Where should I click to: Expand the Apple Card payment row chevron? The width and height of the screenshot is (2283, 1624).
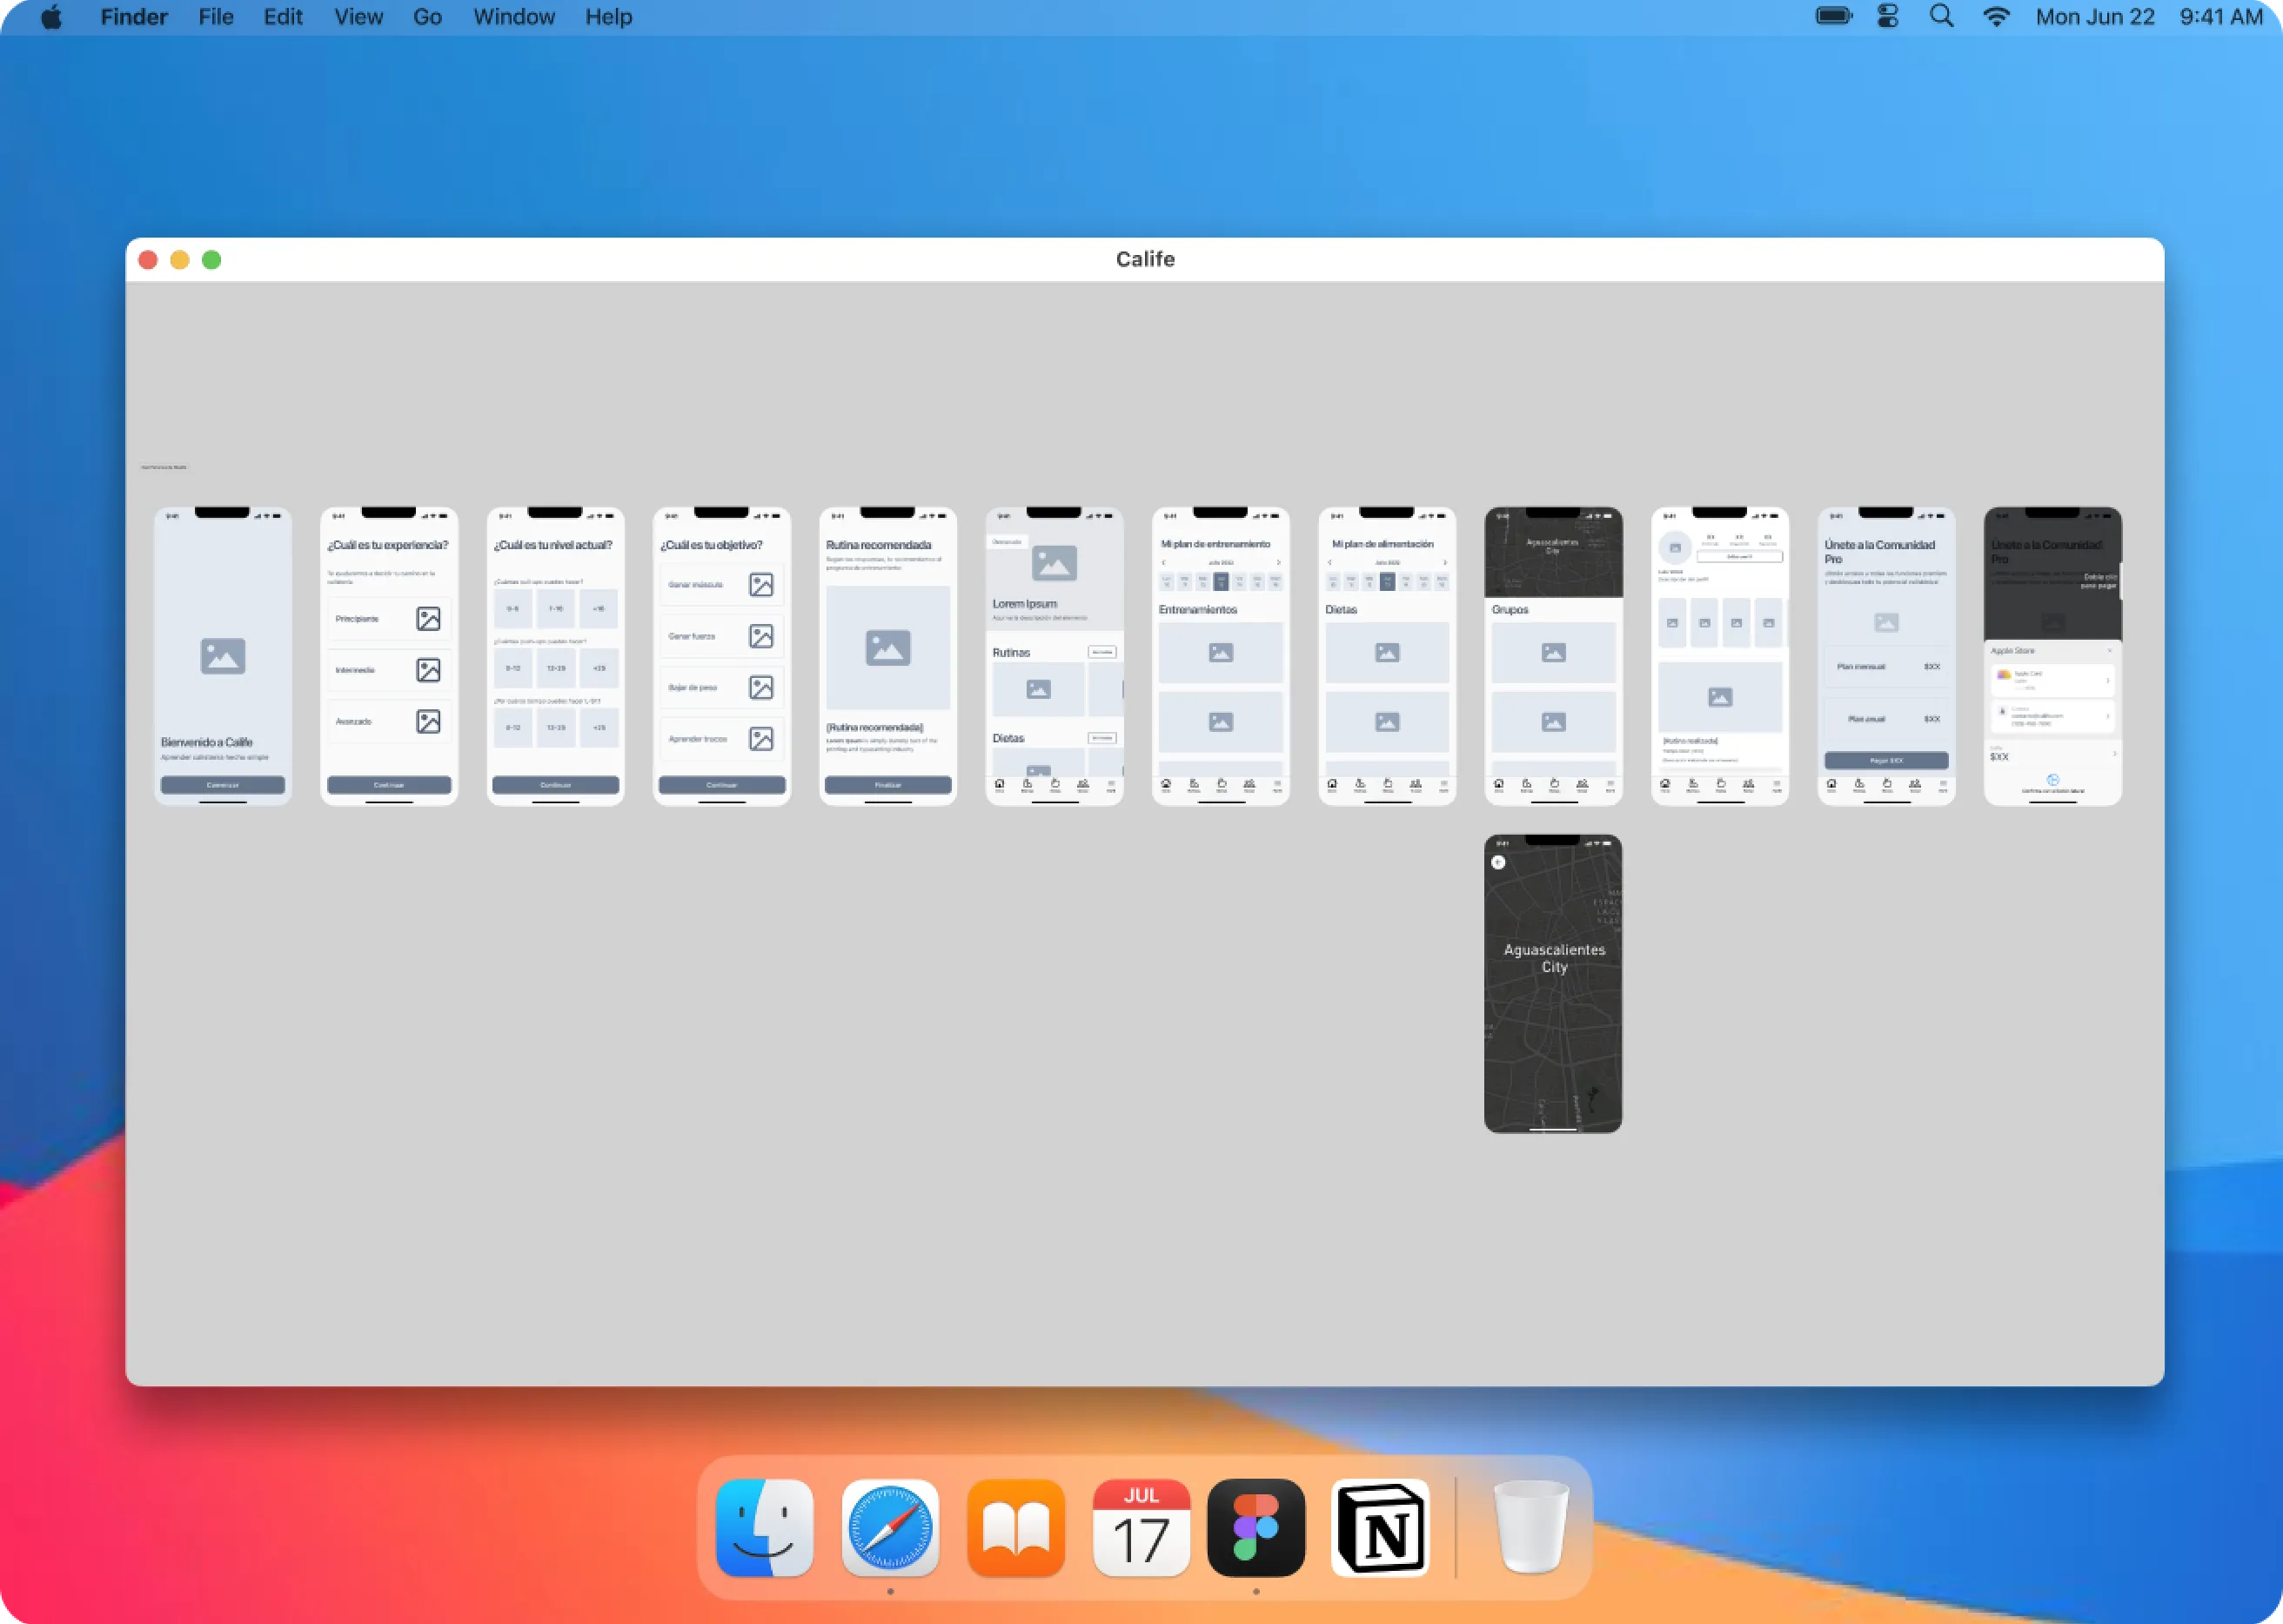(2108, 680)
